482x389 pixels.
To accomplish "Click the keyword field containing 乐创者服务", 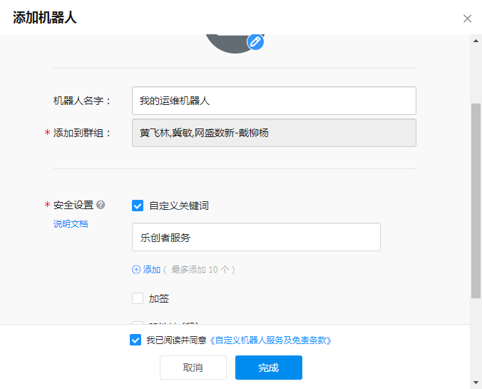I will point(256,237).
